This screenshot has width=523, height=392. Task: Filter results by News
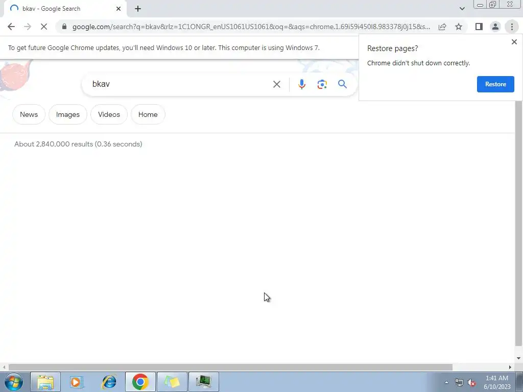click(x=29, y=114)
